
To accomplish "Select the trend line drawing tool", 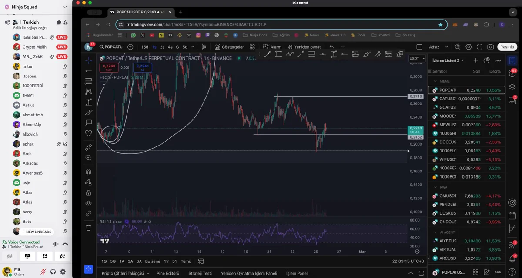I will tap(89, 70).
